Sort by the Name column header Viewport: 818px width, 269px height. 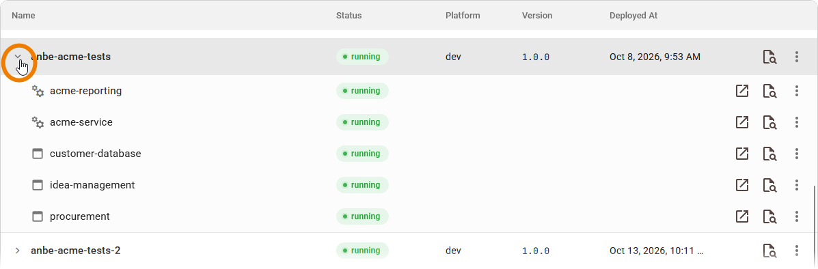[x=23, y=16]
